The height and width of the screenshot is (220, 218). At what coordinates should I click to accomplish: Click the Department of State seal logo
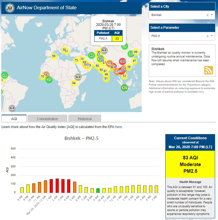pos(10,8)
